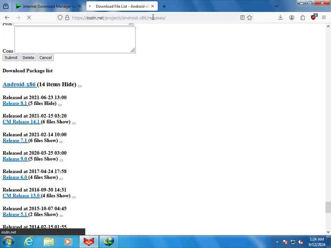The height and width of the screenshot is (248, 331).
Task: Open the Windows Start button
Action: [7, 242]
